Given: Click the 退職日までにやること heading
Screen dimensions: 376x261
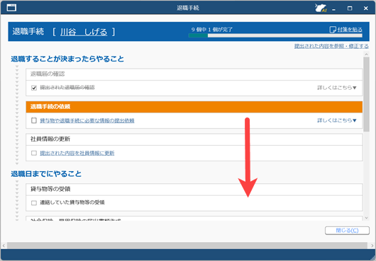Looking at the screenshot, I should pyautogui.click(x=46, y=174).
